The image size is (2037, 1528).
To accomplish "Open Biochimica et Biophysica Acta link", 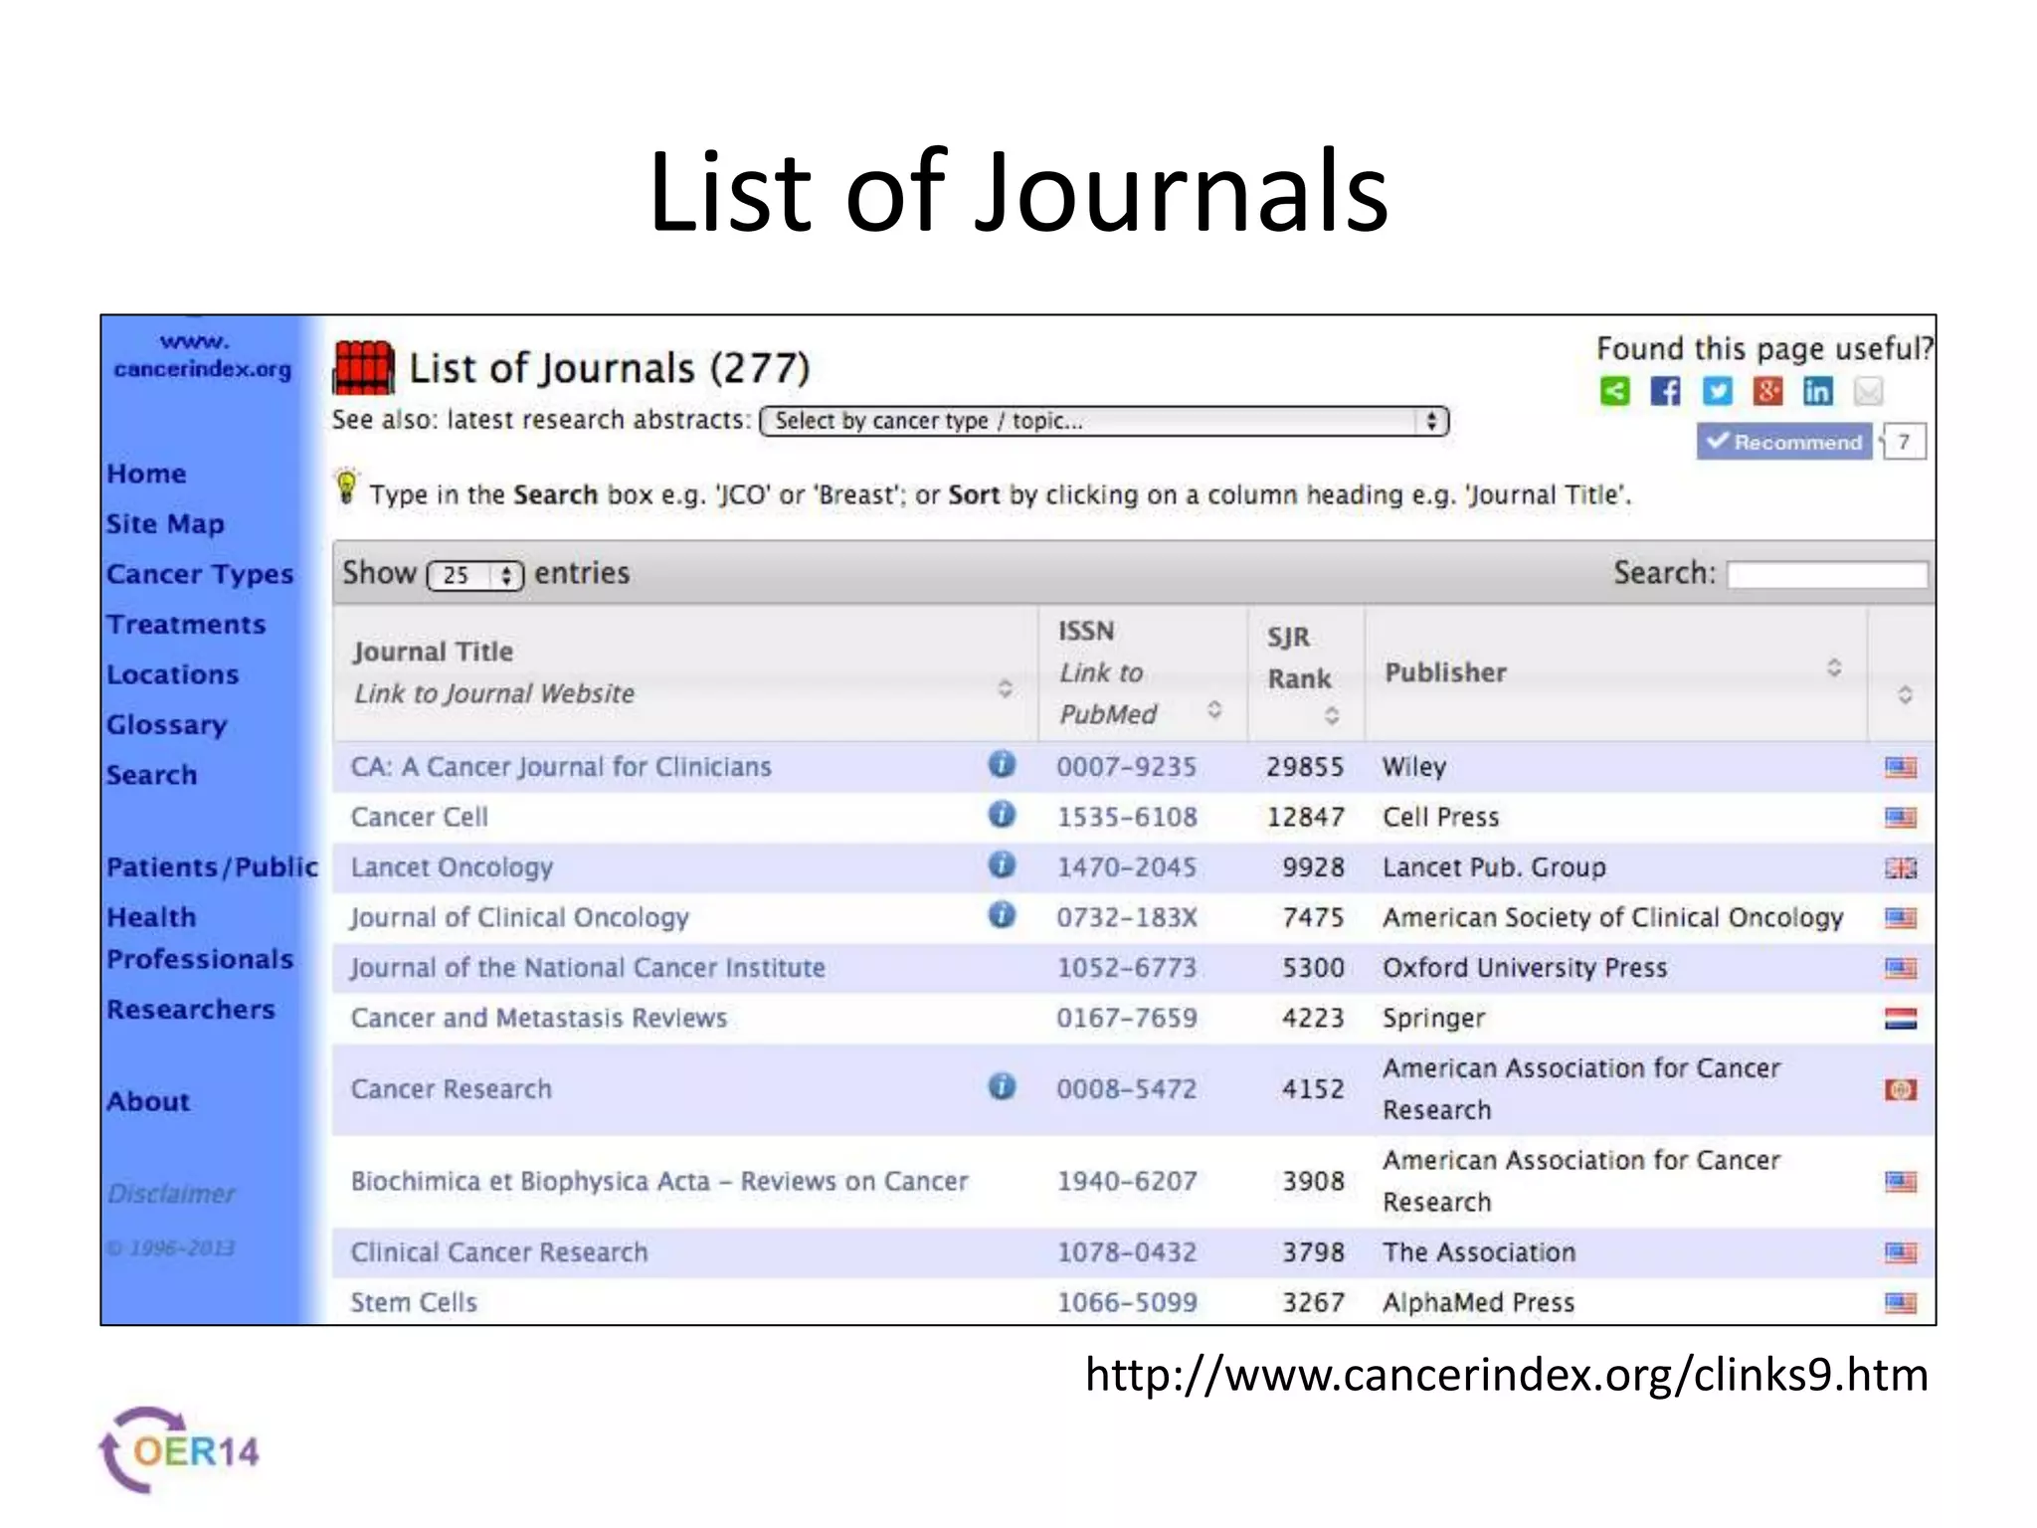I will click(659, 1182).
